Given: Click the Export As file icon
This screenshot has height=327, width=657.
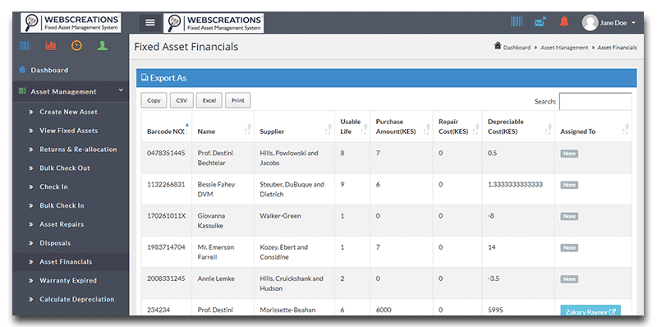Looking at the screenshot, I should [145, 77].
